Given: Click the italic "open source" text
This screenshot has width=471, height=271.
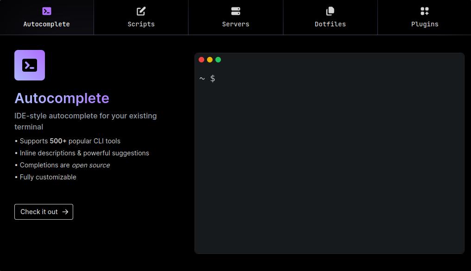Looking at the screenshot, I should click(x=91, y=165).
